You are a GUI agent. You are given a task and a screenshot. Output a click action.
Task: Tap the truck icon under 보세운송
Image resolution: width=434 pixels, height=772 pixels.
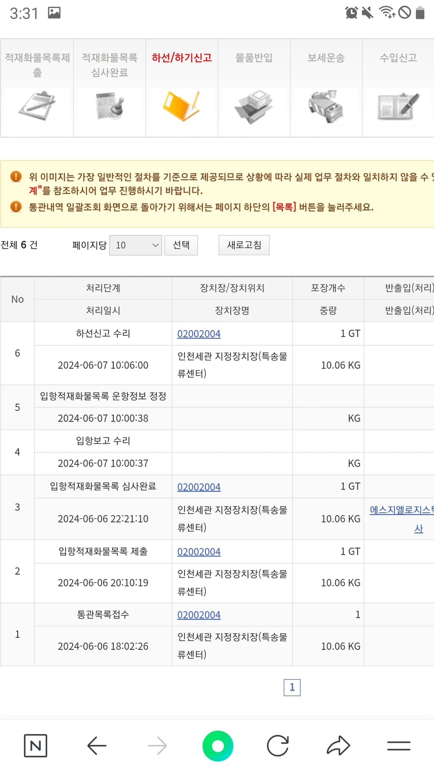tap(326, 106)
